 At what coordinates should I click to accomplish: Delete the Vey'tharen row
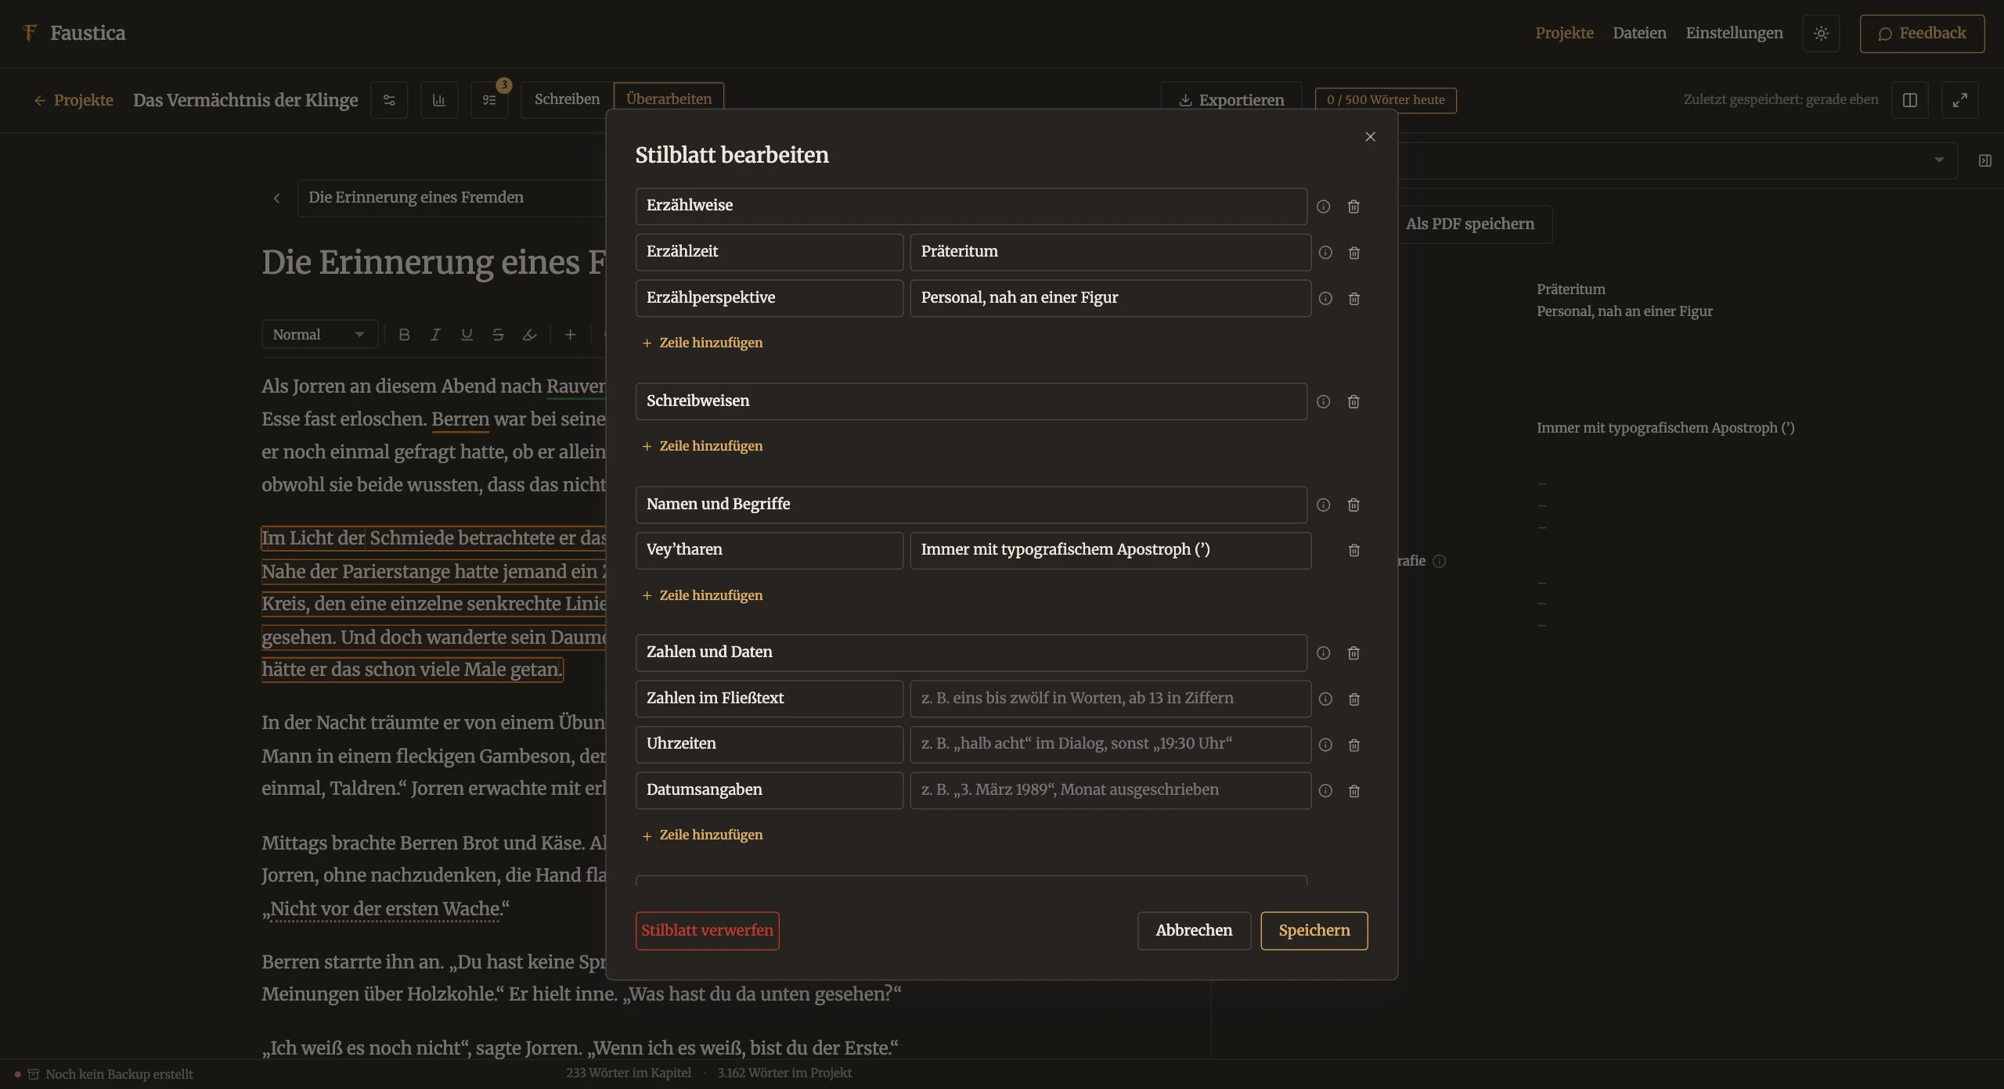1354,550
